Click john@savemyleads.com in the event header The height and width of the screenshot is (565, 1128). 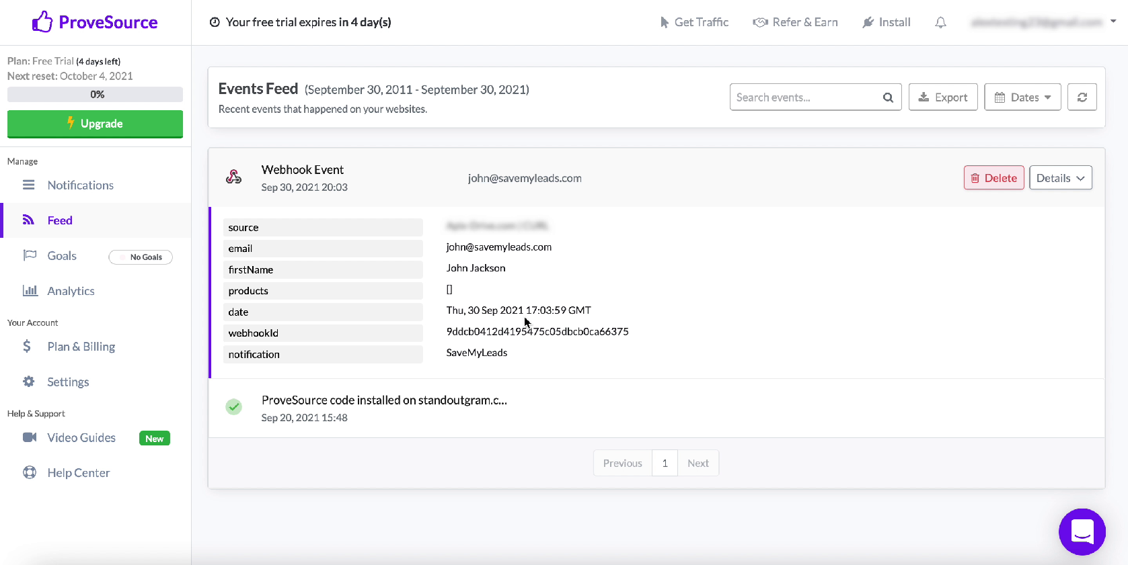525,178
